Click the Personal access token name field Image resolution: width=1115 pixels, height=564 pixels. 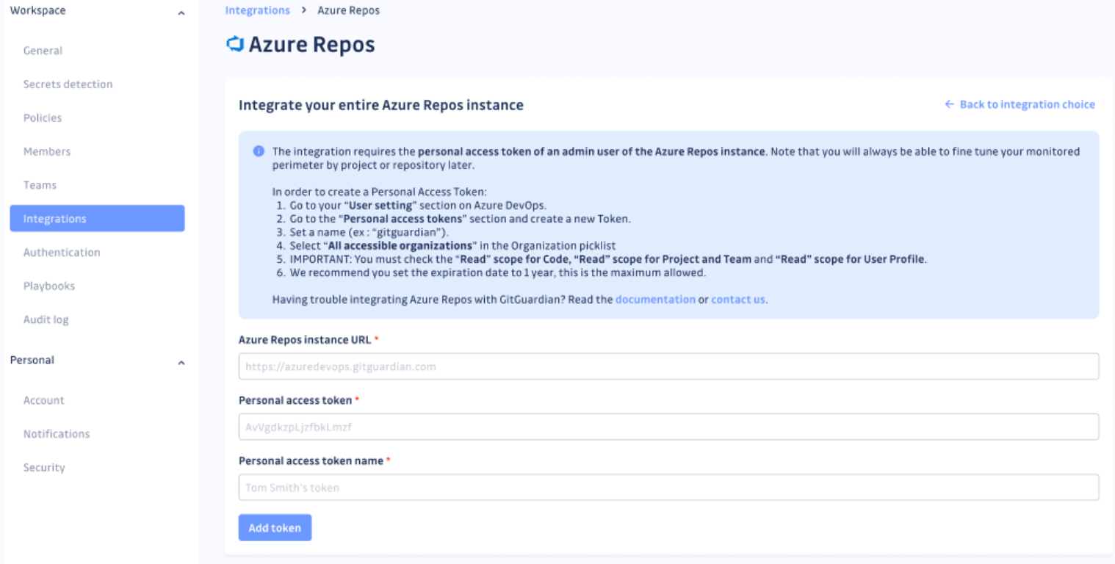(x=668, y=487)
